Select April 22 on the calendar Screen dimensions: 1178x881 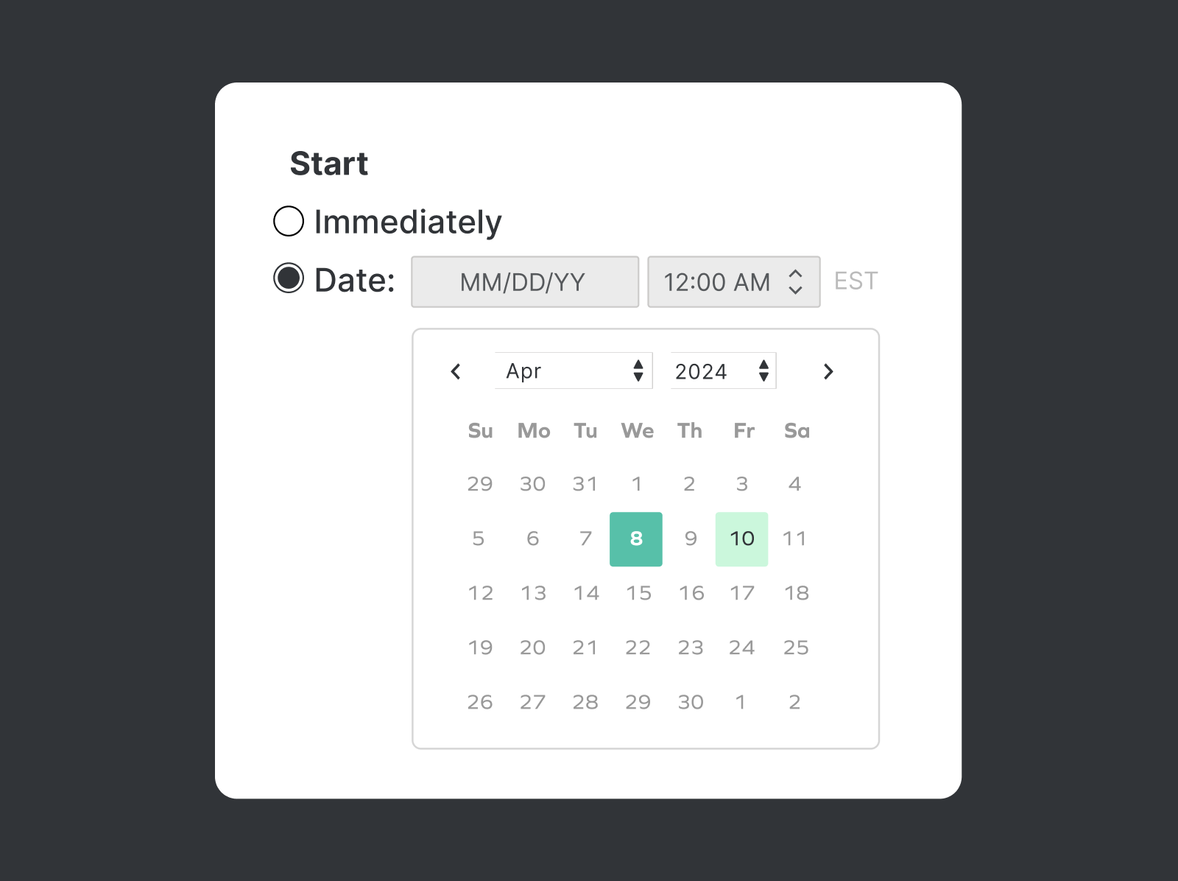pyautogui.click(x=638, y=647)
